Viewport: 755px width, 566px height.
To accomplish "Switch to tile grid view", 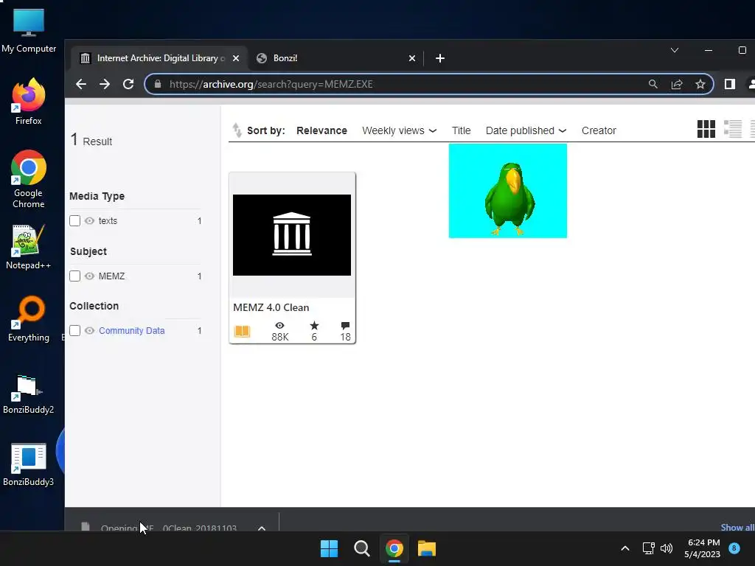I will pyautogui.click(x=706, y=129).
